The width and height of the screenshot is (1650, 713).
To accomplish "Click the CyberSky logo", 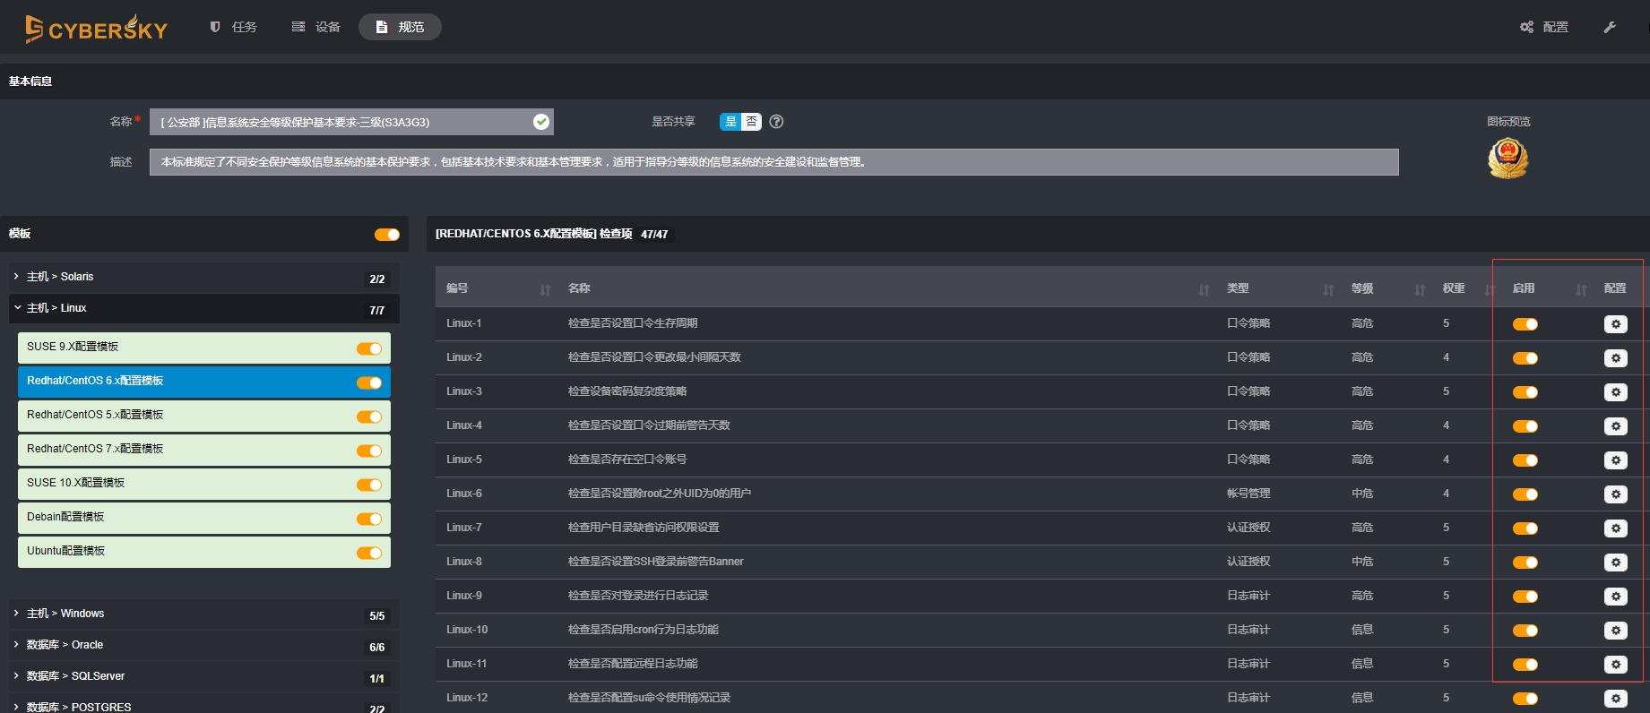I will (97, 29).
